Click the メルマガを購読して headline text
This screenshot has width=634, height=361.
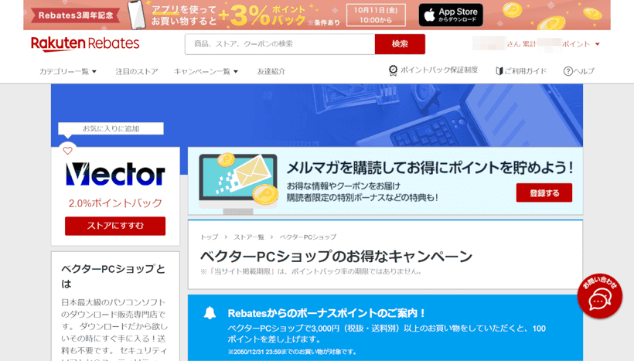(x=430, y=168)
